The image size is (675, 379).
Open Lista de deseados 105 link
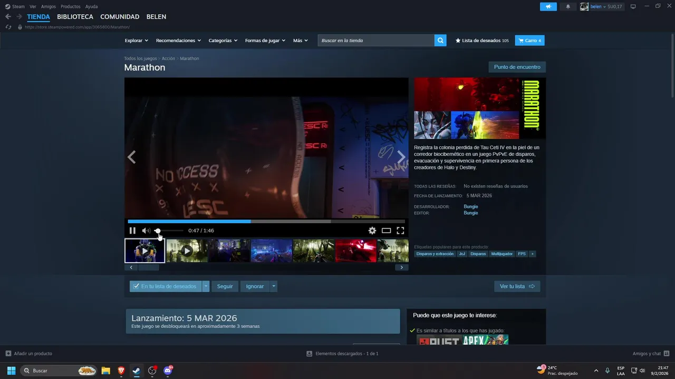(x=482, y=41)
